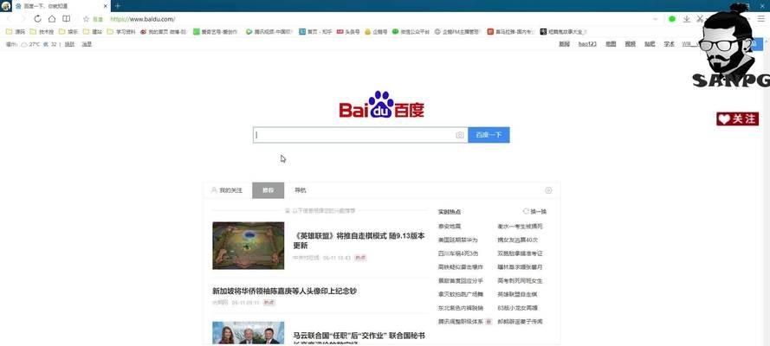Viewport: 770px width, 346px height.
Task: Click the red 关注 follow button
Action: pyautogui.click(x=738, y=119)
